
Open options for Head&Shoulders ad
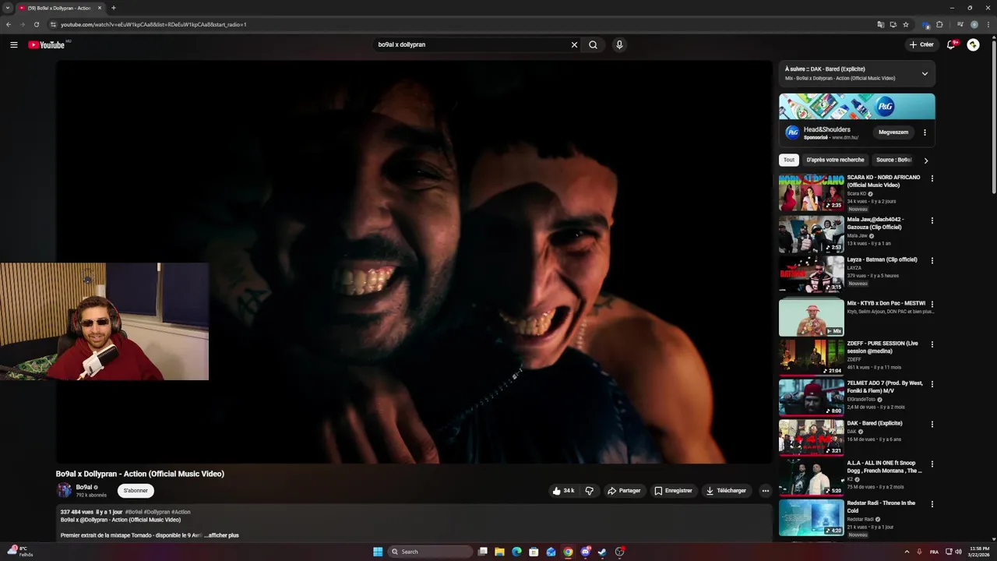click(925, 132)
